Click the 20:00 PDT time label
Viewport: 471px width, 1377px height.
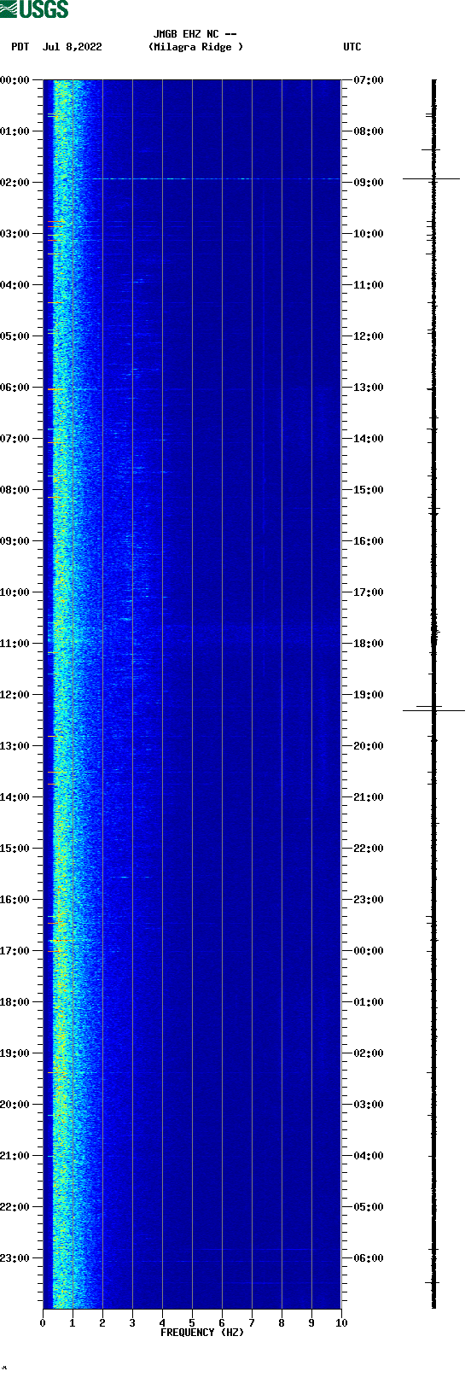pyautogui.click(x=15, y=1105)
